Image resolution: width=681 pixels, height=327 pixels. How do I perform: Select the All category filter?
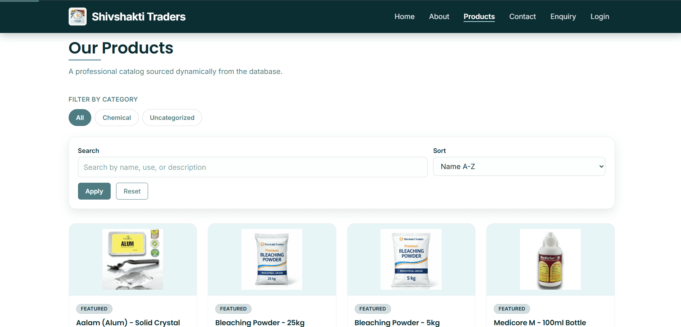click(x=80, y=117)
